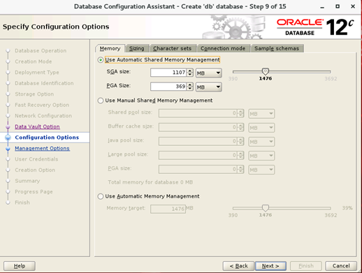This screenshot has width=362, height=273.
Task: Increase Shared pool size spinner up arrow
Action: pyautogui.click(x=241, y=112)
